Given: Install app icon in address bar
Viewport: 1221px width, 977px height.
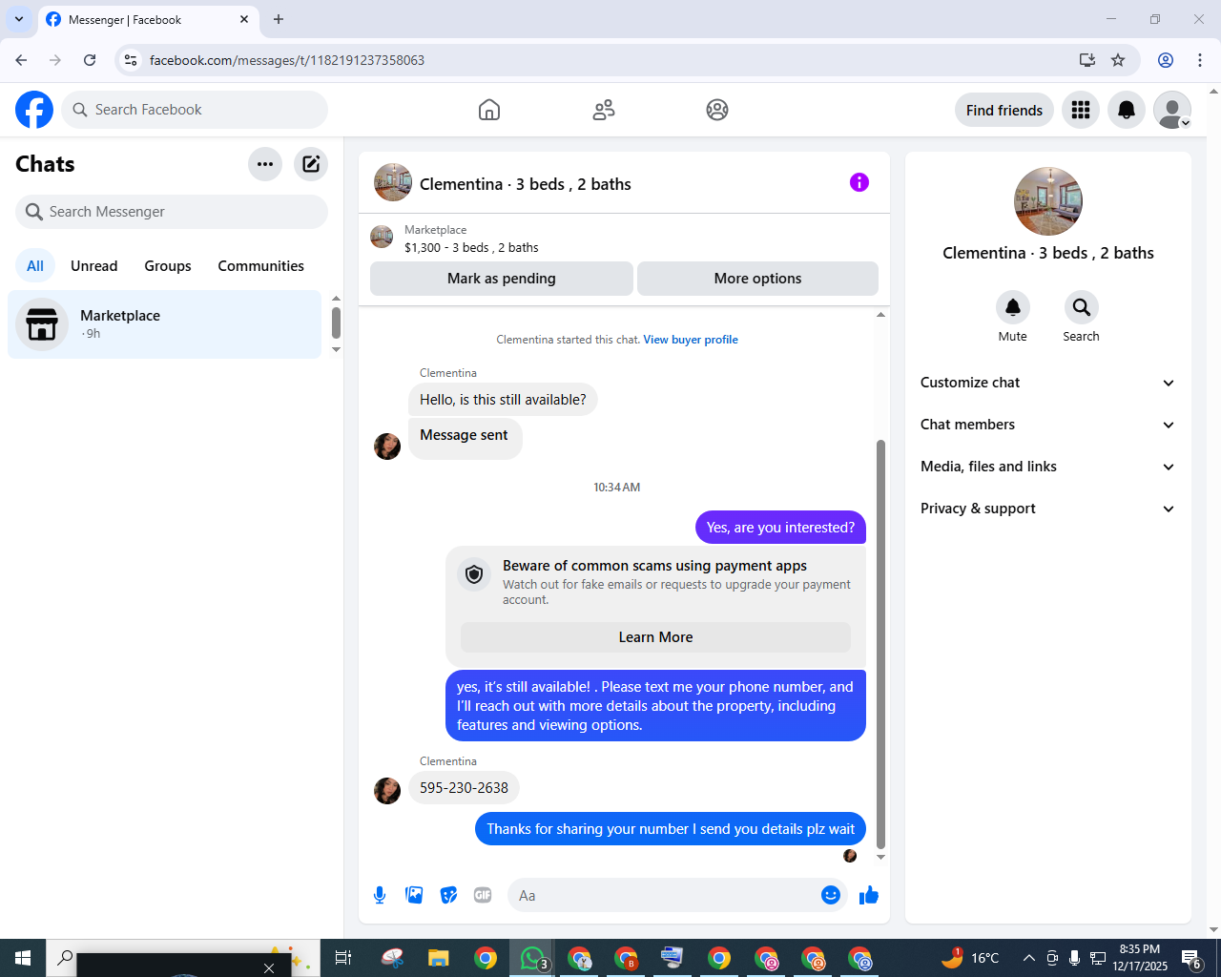Looking at the screenshot, I should coord(1086,60).
